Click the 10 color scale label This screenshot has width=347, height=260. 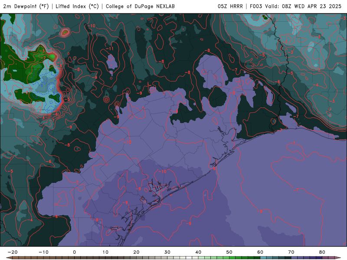pos(105,252)
